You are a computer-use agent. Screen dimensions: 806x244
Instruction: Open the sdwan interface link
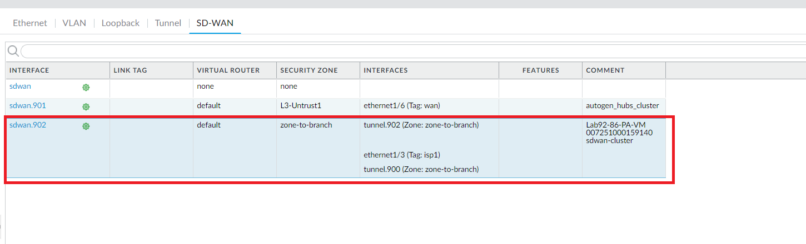[x=21, y=87]
